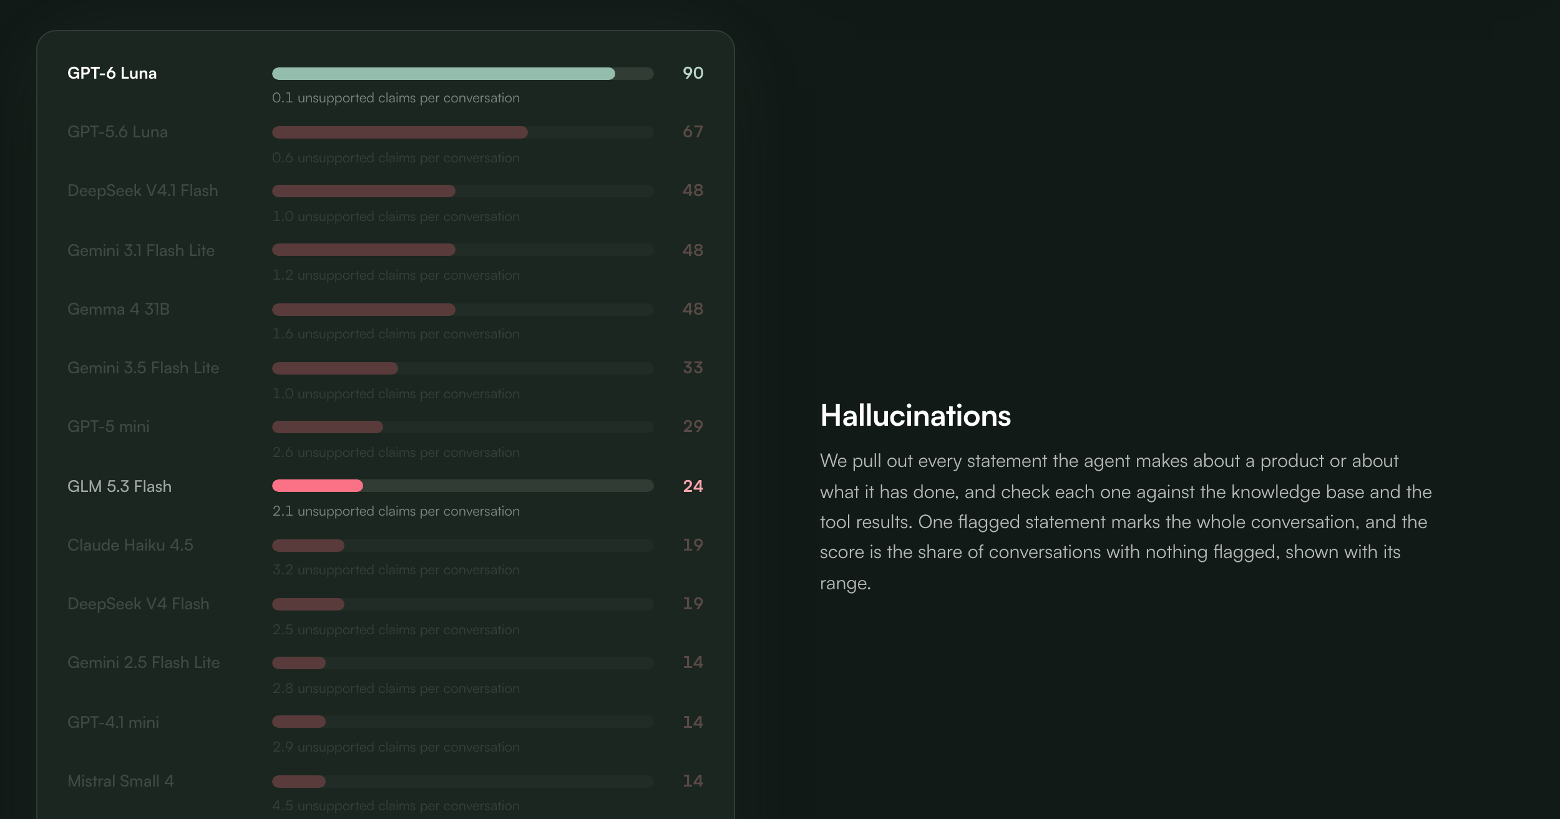Select the GLM 5.3 Flash label
Screen dimensions: 1560x819
tap(119, 486)
